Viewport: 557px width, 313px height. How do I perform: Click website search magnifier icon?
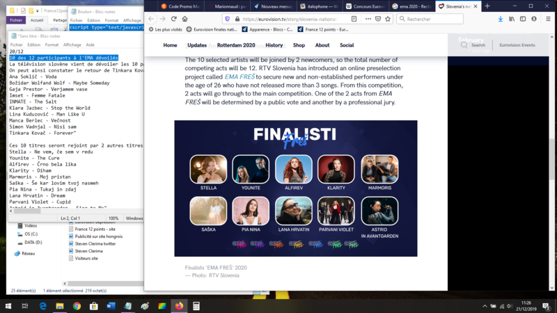(x=464, y=45)
